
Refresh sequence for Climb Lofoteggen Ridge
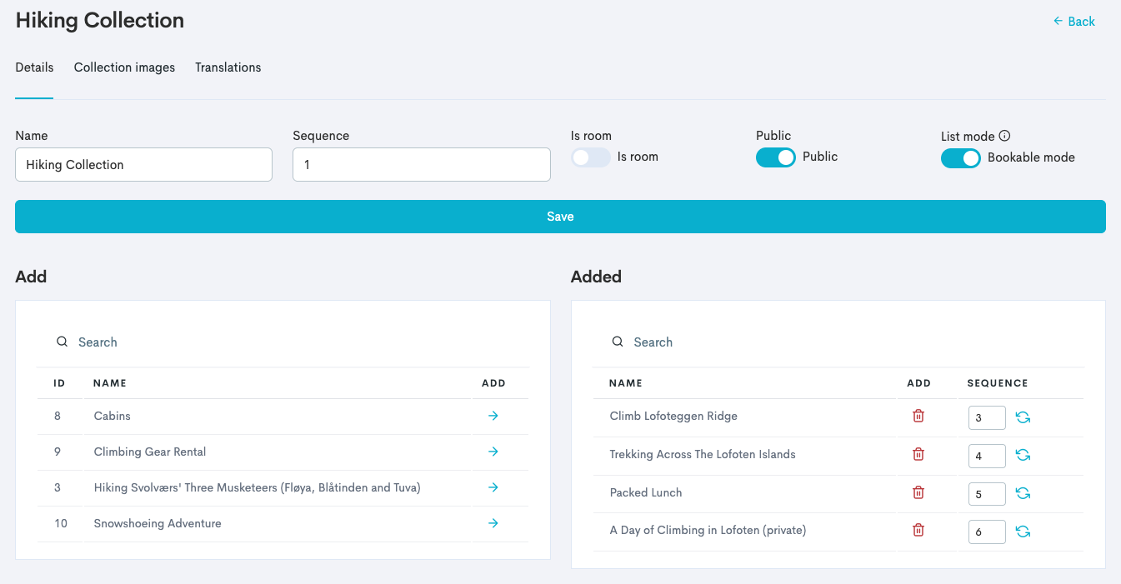(1023, 417)
